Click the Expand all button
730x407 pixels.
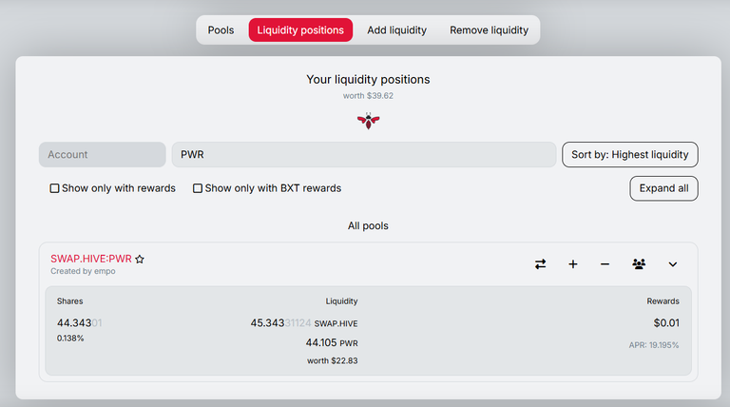(663, 188)
